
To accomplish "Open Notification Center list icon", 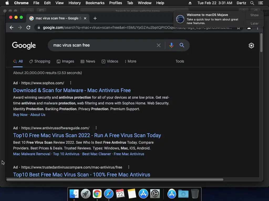I will [x=260, y=3].
